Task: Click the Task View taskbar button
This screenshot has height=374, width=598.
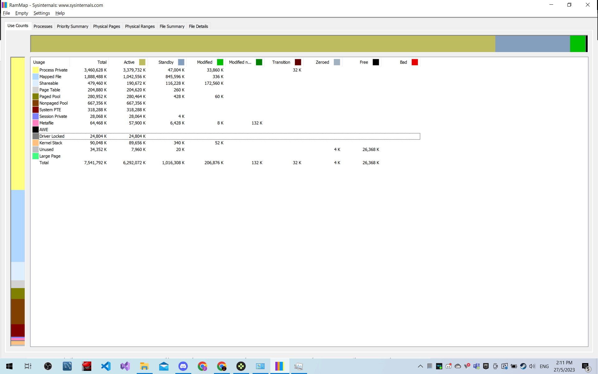Action: point(28,366)
